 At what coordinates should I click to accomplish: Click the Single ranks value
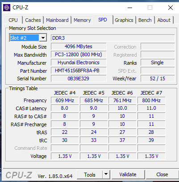point(158,62)
